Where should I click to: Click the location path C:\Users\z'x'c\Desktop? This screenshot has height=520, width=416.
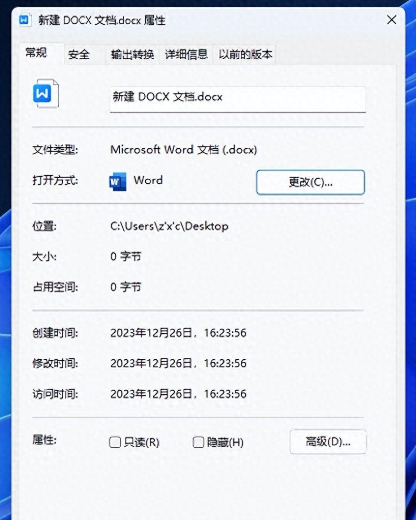[x=169, y=226]
